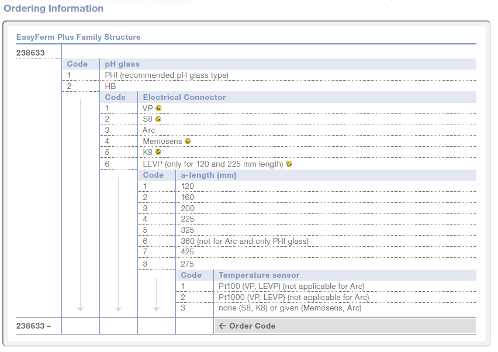Screen dimensions: 498x352
Task: Click the 'Order Code' label
Action: click(x=252, y=326)
